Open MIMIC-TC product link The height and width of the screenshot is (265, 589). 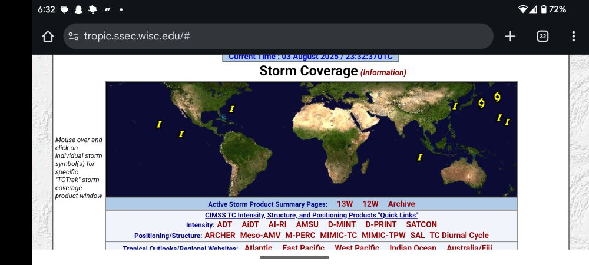pyautogui.click(x=339, y=236)
